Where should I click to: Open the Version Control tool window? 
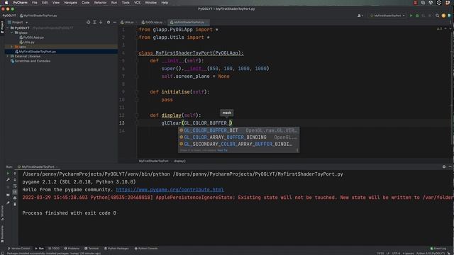pyautogui.click(x=19, y=249)
